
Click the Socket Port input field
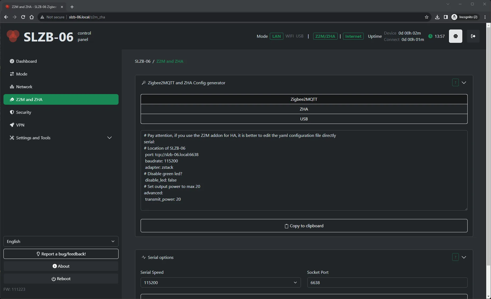tap(387, 283)
